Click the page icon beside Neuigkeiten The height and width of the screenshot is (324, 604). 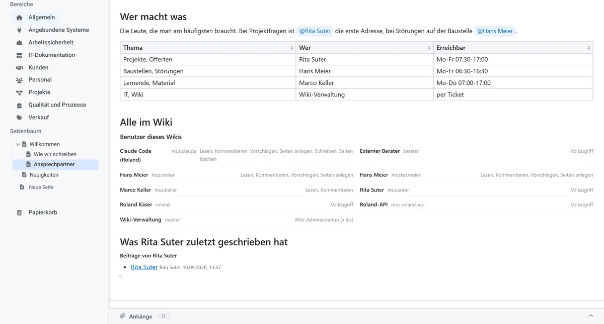point(25,175)
